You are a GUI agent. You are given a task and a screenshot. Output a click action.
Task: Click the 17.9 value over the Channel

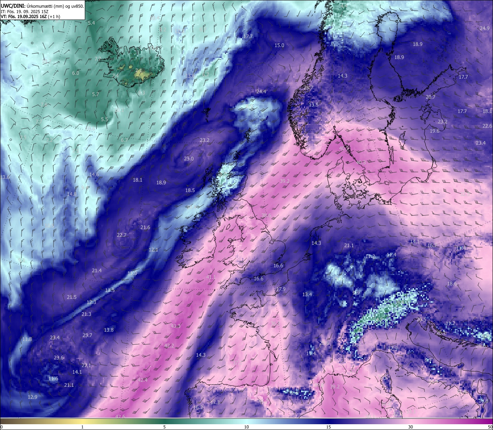[281, 289]
